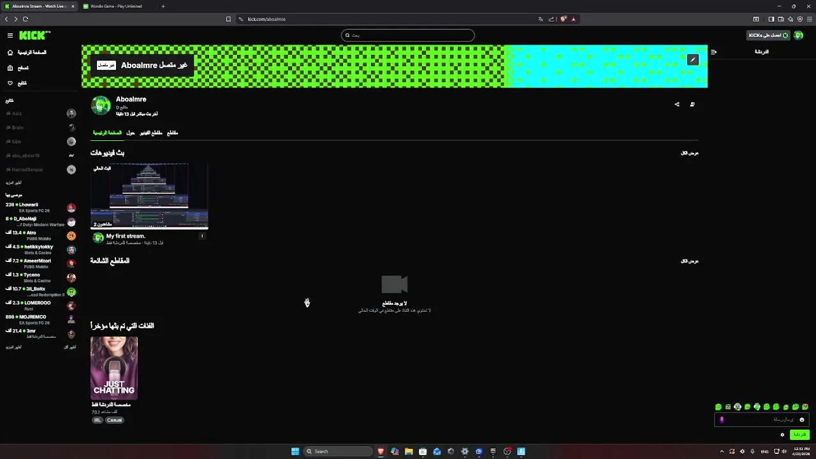Click View All (عرض الكل) for broadcast videos
This screenshot has height=459, width=816.
coord(690,153)
